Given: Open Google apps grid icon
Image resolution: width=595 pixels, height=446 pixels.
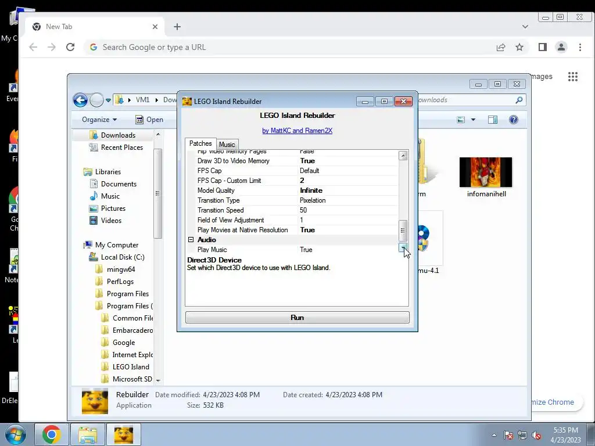Looking at the screenshot, I should tap(572, 77).
